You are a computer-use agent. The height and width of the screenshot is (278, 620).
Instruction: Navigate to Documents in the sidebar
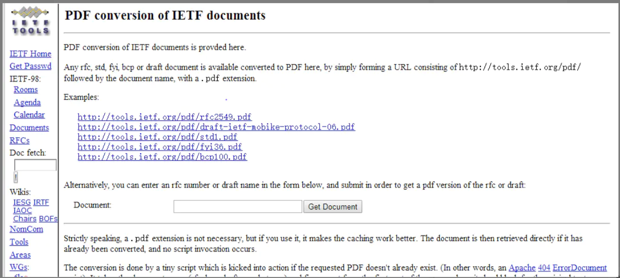[x=29, y=127]
